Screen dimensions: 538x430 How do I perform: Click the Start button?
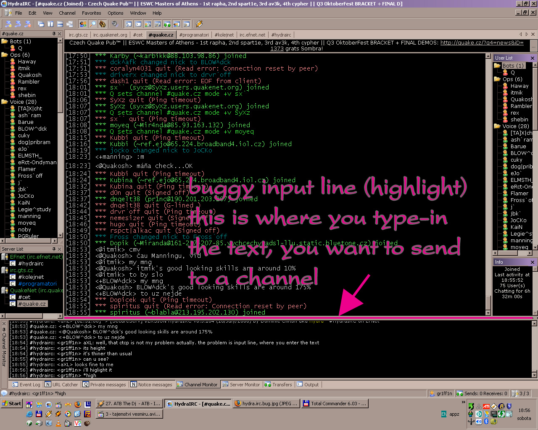tap(12, 404)
